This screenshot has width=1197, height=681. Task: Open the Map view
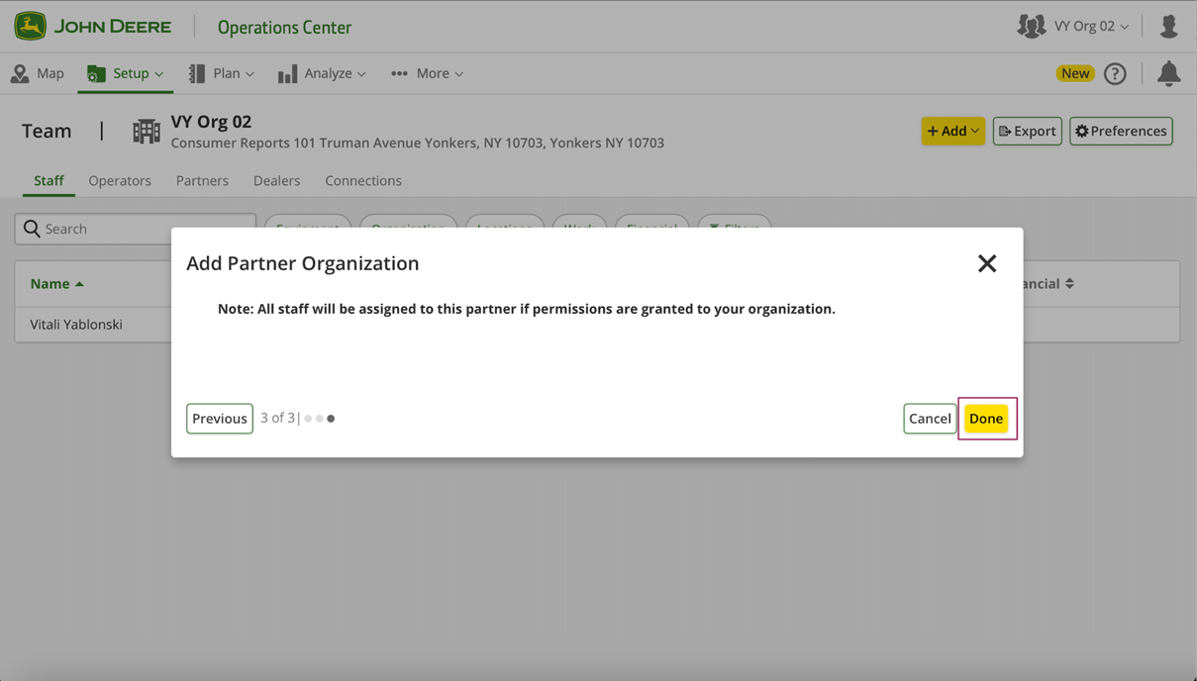pyautogui.click(x=38, y=73)
